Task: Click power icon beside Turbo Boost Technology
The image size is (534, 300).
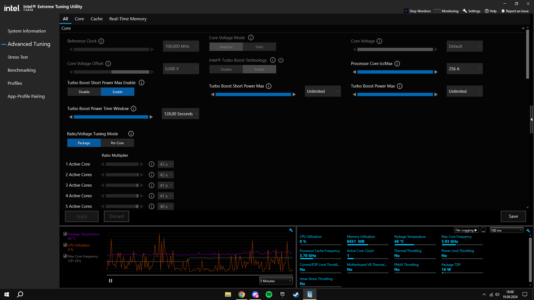Action: 281,60
